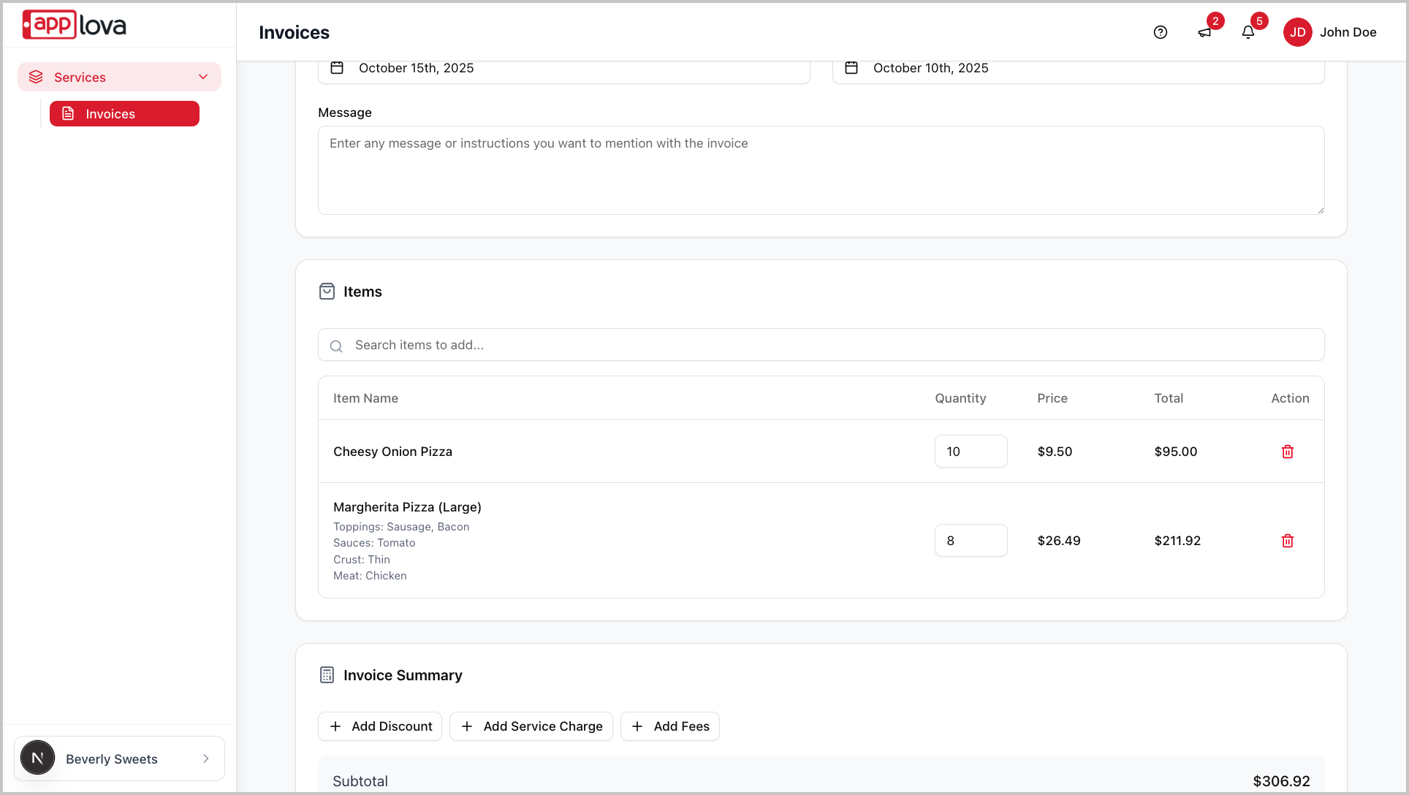Go to Invoices in the sidebar
The width and height of the screenshot is (1409, 795).
(x=124, y=114)
